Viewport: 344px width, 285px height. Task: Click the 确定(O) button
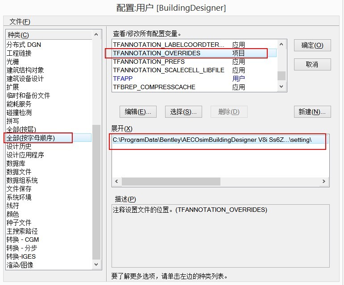[312, 45]
